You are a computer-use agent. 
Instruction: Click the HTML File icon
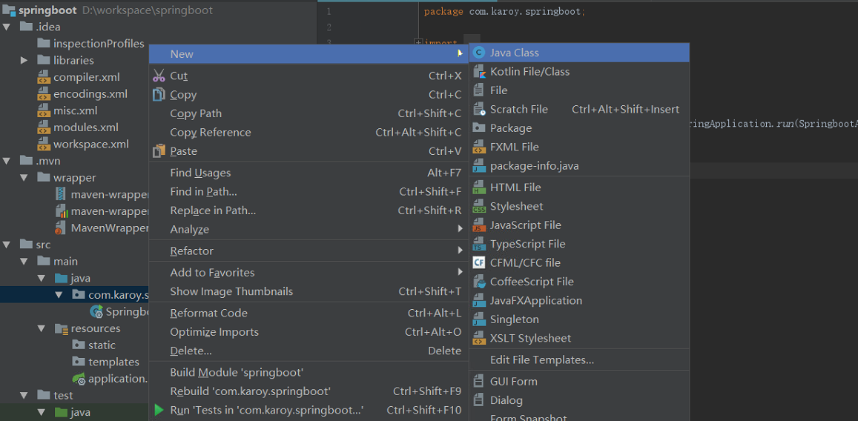click(x=479, y=188)
